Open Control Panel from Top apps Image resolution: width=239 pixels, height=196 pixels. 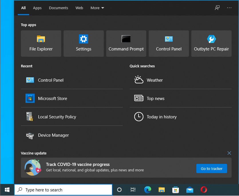169,43
